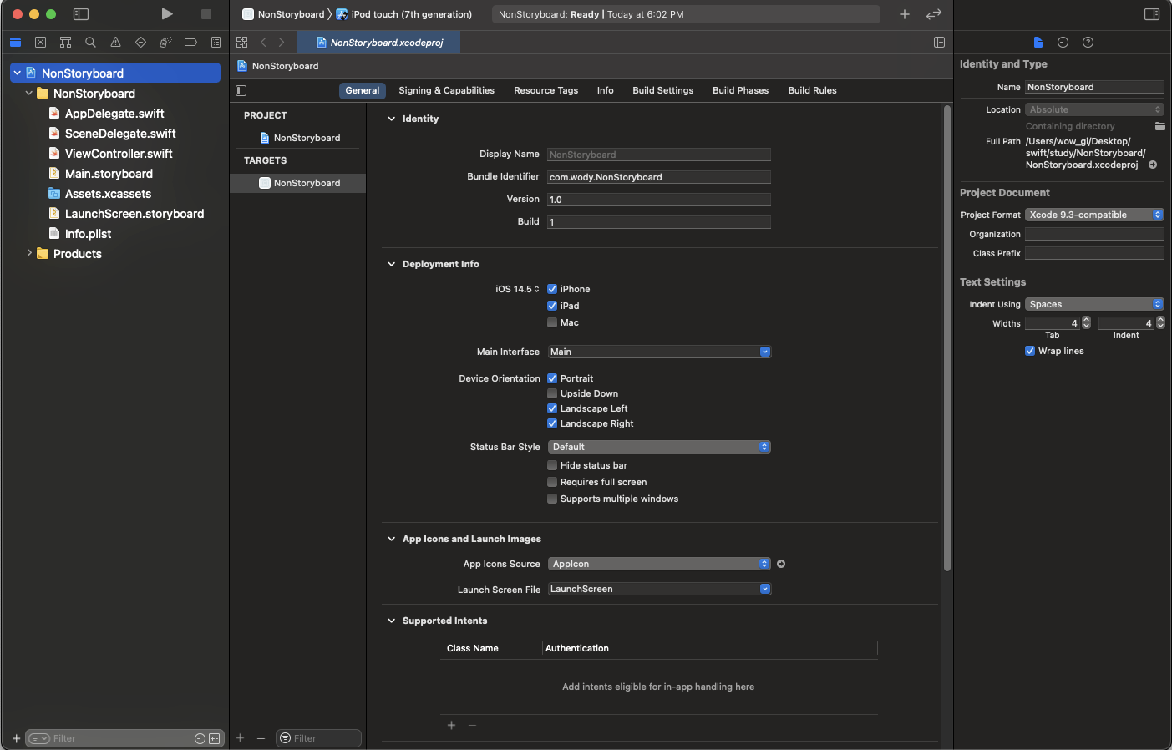Toggle the inspectors panel visibility

1152,14
